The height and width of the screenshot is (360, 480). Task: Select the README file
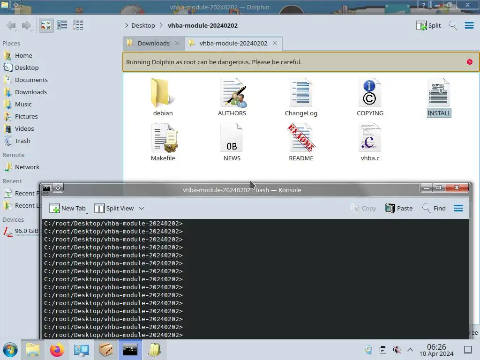(301, 142)
